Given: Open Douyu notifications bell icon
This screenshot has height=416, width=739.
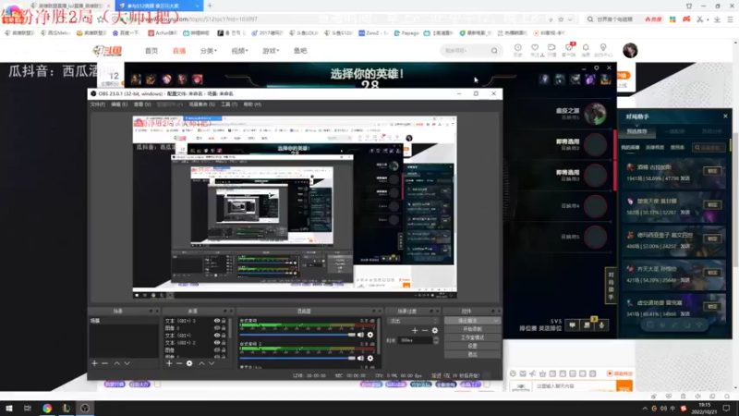Looking at the screenshot, I should 586,48.
